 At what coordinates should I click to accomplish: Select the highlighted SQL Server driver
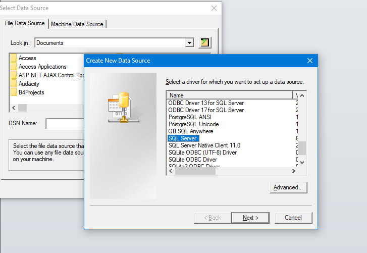(183, 138)
